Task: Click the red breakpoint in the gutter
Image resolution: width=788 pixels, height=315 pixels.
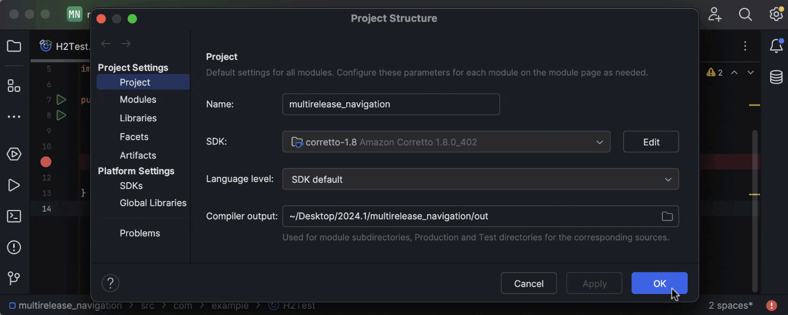Action: (x=46, y=162)
